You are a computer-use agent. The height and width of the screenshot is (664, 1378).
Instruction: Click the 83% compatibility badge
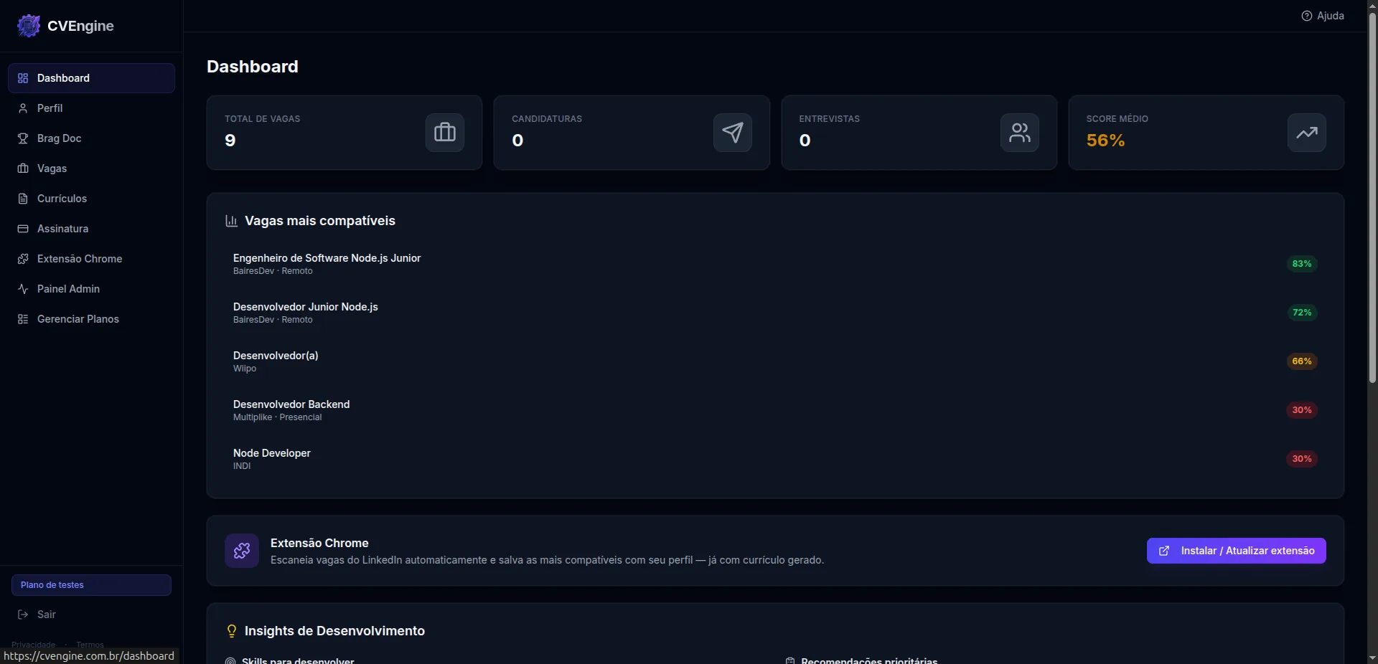click(x=1300, y=264)
